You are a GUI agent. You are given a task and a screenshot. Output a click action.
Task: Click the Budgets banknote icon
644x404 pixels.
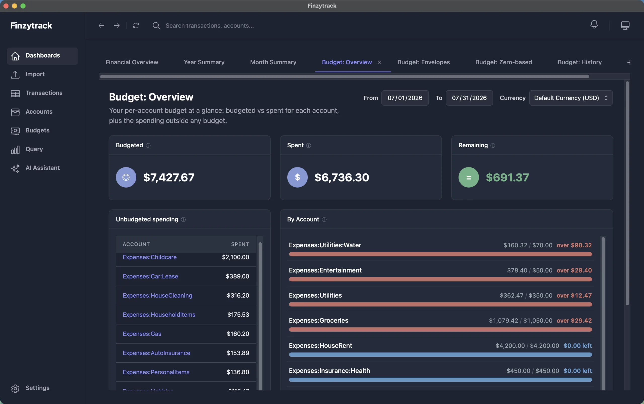click(x=15, y=131)
